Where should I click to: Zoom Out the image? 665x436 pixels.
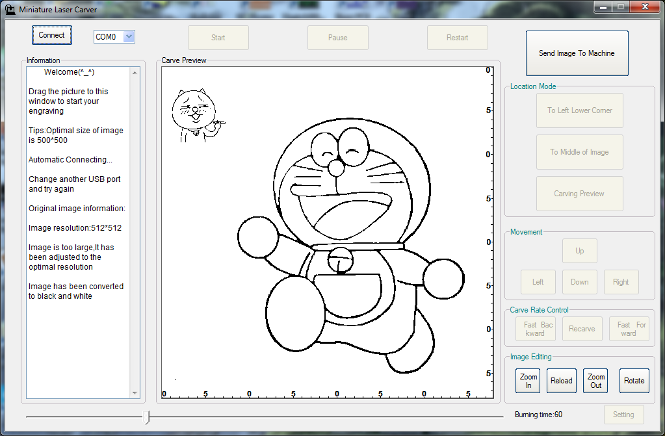(x=595, y=380)
